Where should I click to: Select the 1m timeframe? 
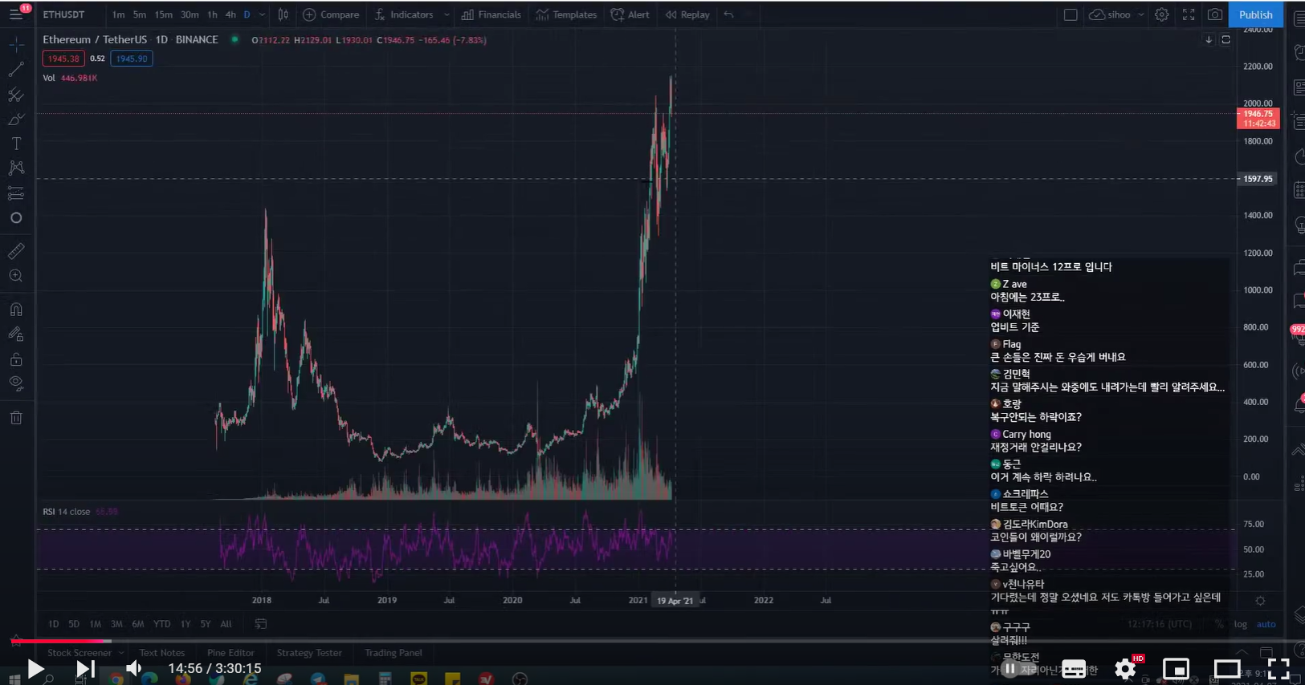118,14
